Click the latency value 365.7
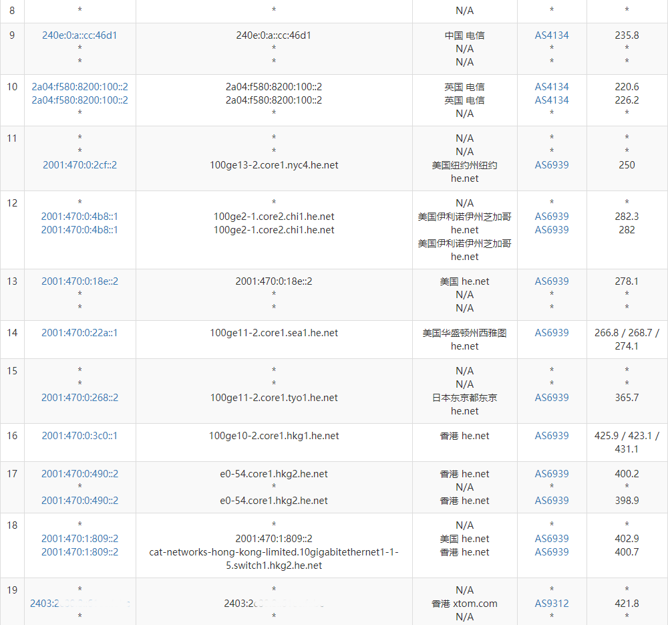This screenshot has height=625, width=668. coord(627,398)
